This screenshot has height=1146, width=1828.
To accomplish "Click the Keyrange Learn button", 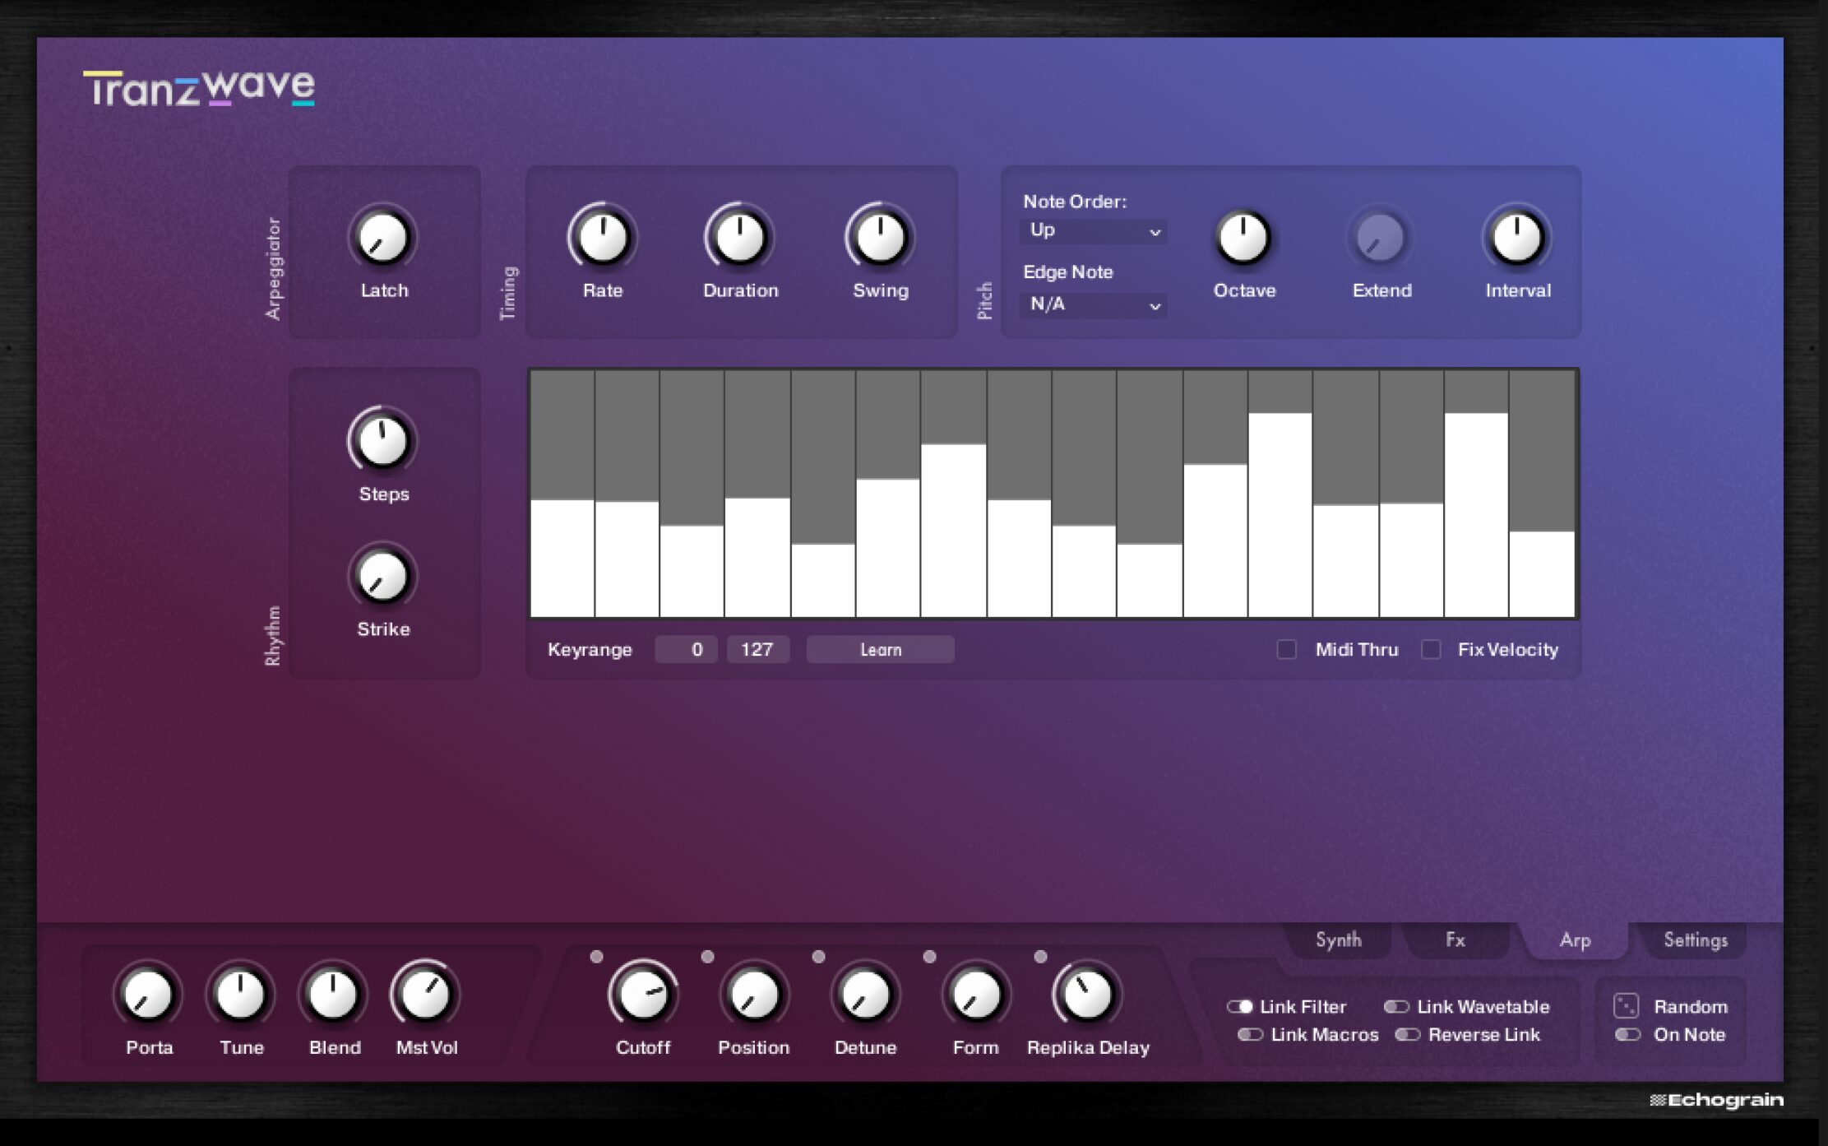I will coord(880,650).
